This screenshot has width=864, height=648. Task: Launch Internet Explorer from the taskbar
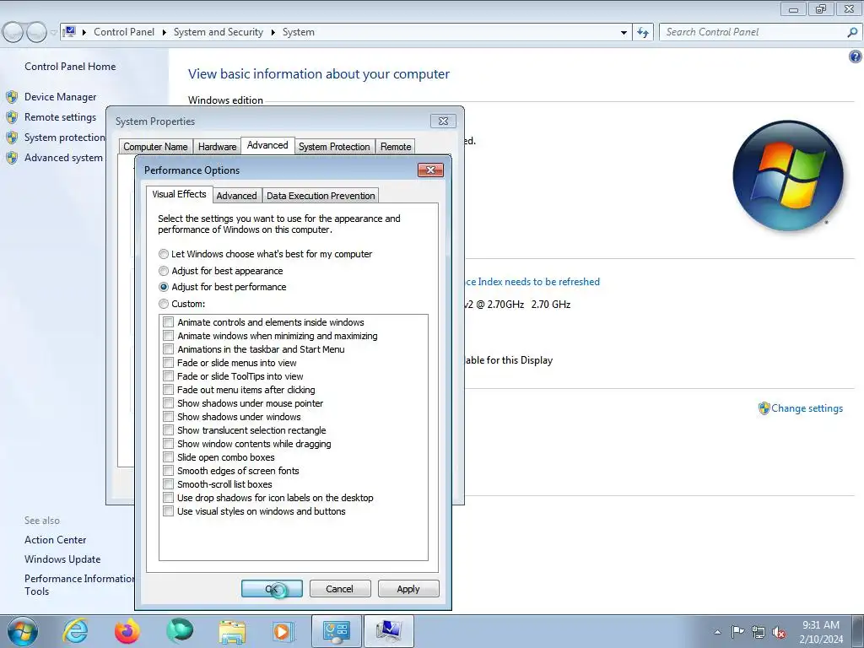point(75,631)
